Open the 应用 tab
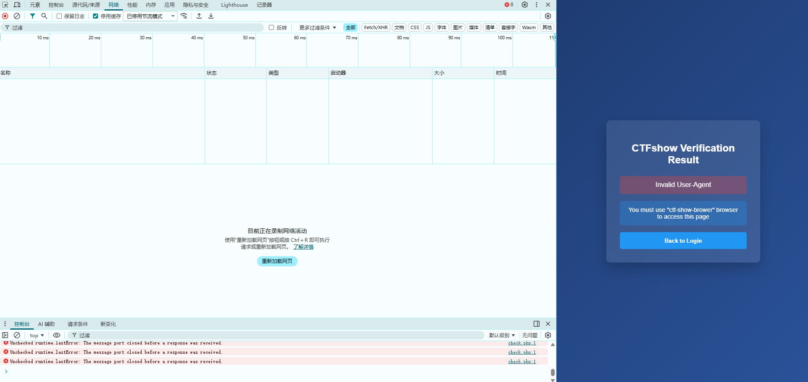 170,5
